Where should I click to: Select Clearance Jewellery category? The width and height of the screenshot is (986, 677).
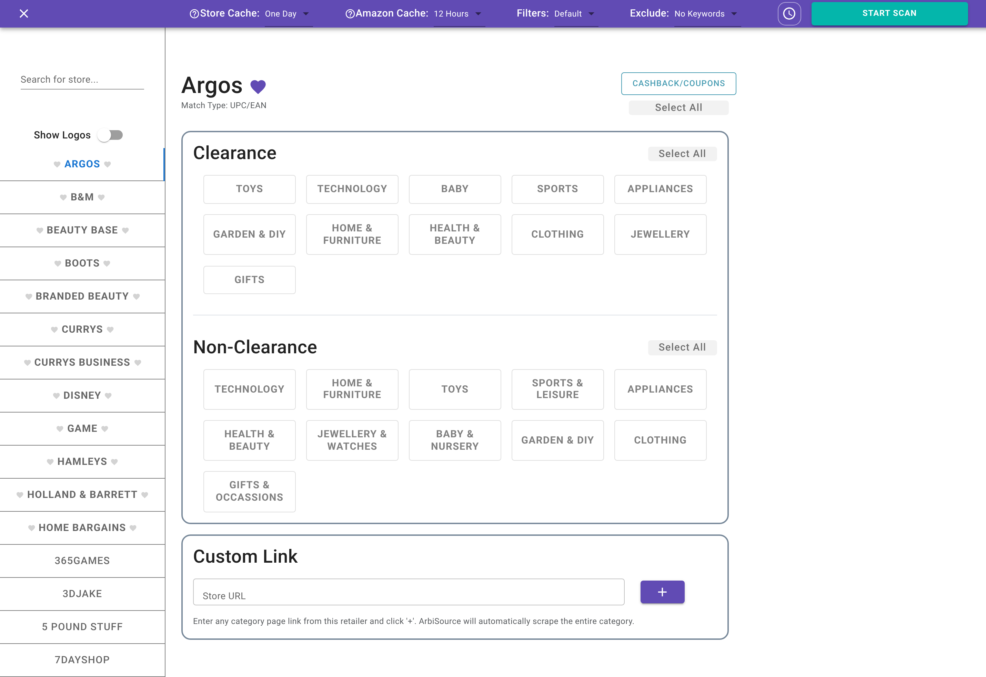click(660, 235)
